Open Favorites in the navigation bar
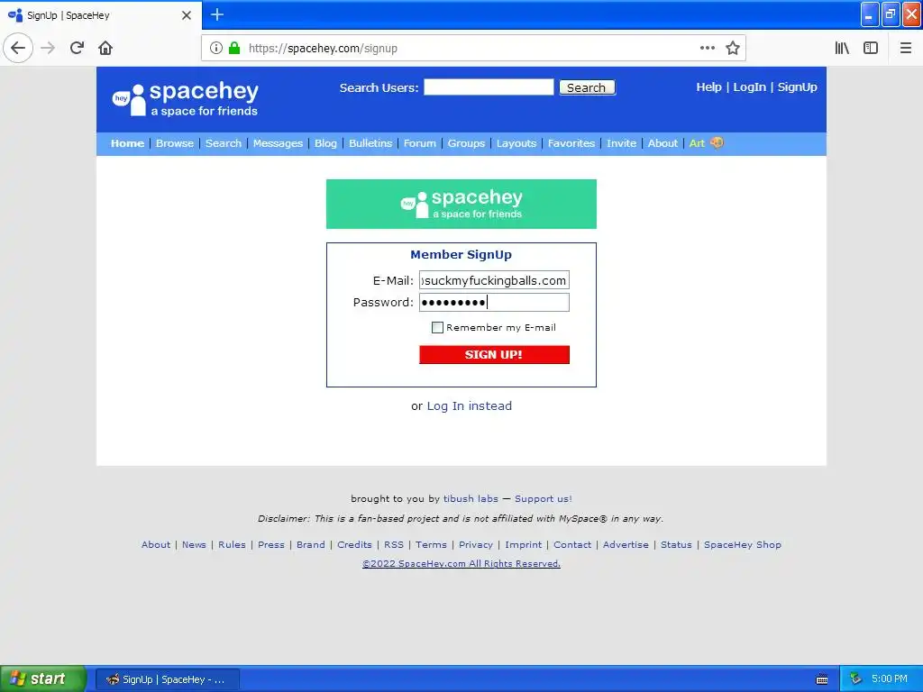 coord(571,143)
